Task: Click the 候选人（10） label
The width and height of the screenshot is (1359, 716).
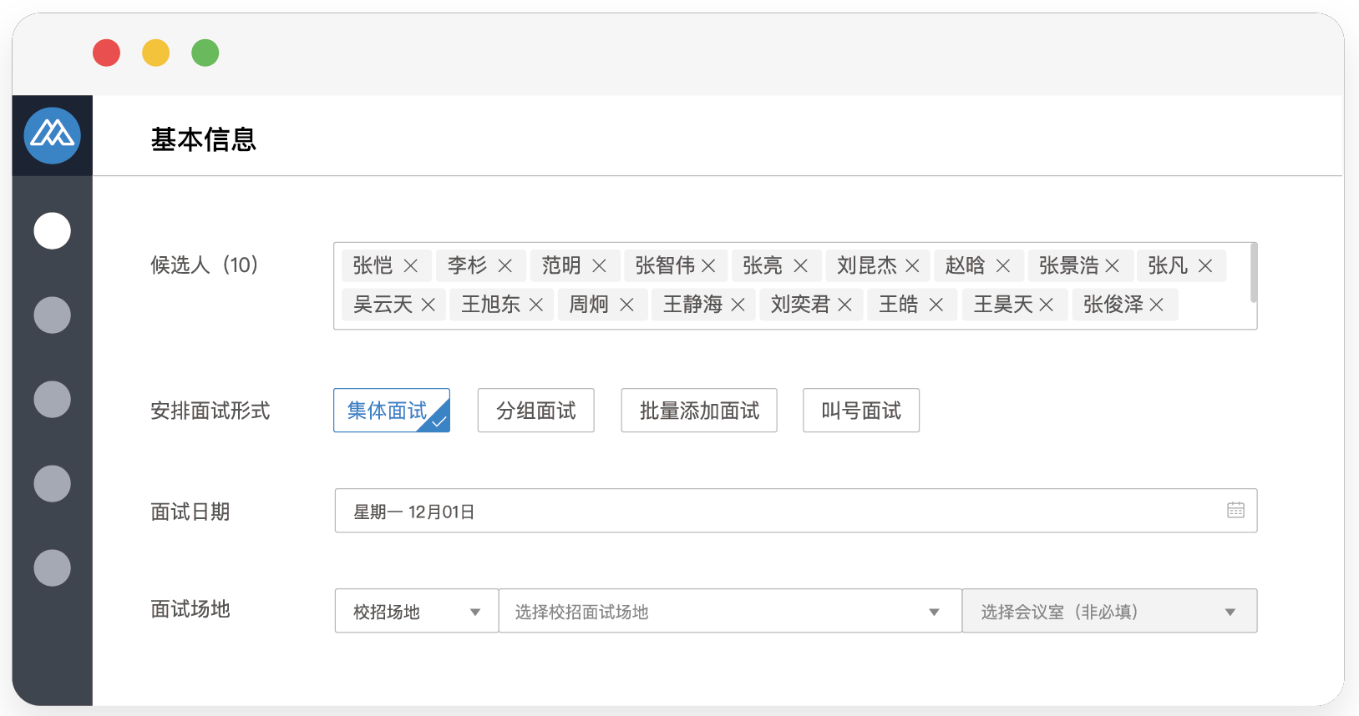Action: click(205, 265)
